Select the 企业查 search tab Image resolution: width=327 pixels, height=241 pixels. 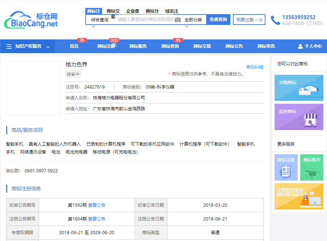133,11
